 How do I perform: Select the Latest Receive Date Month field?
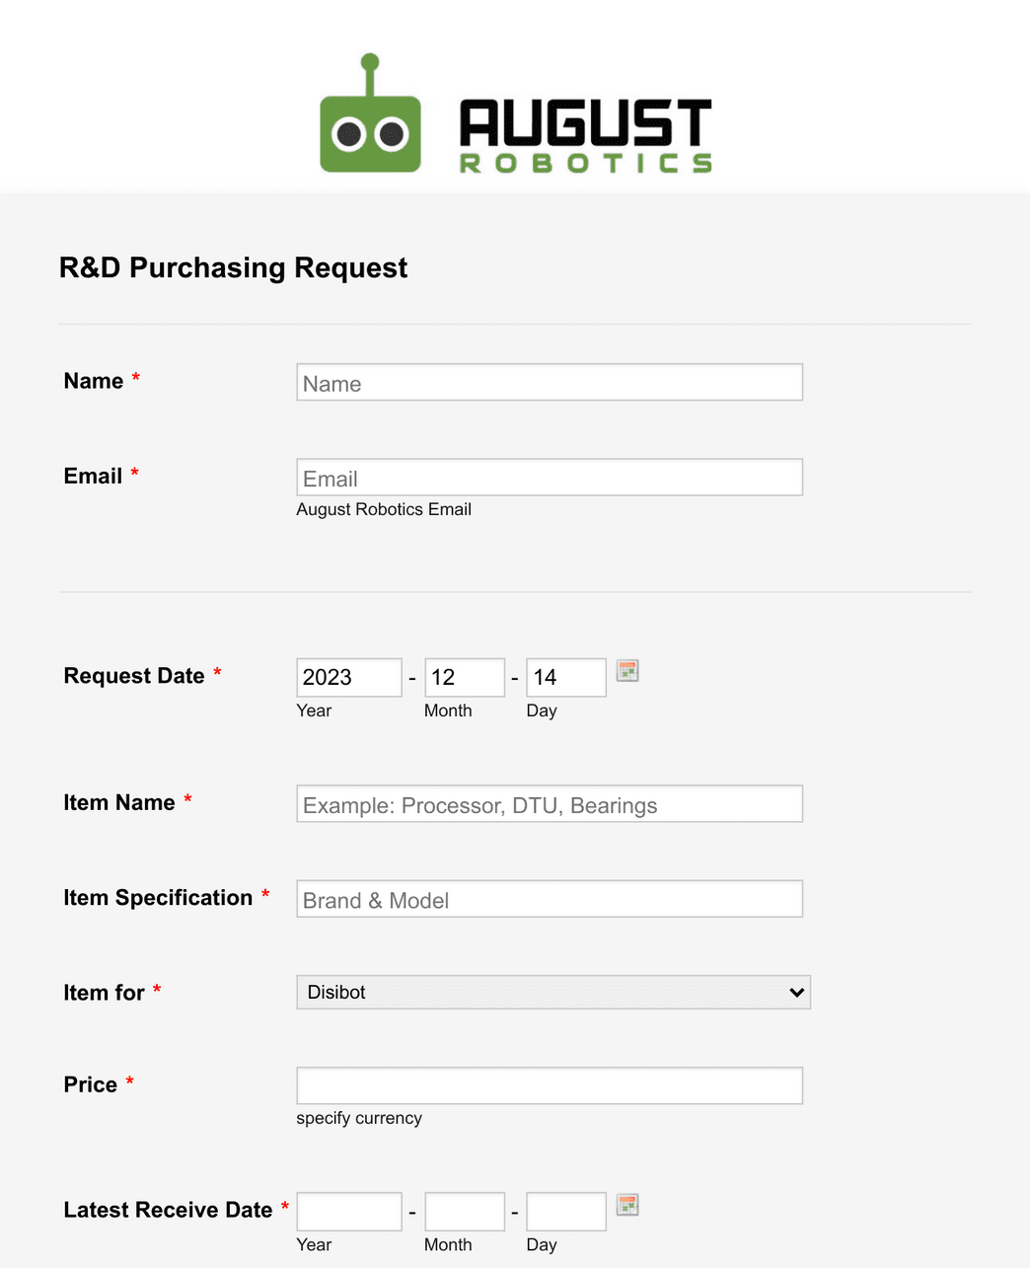pos(464,1211)
